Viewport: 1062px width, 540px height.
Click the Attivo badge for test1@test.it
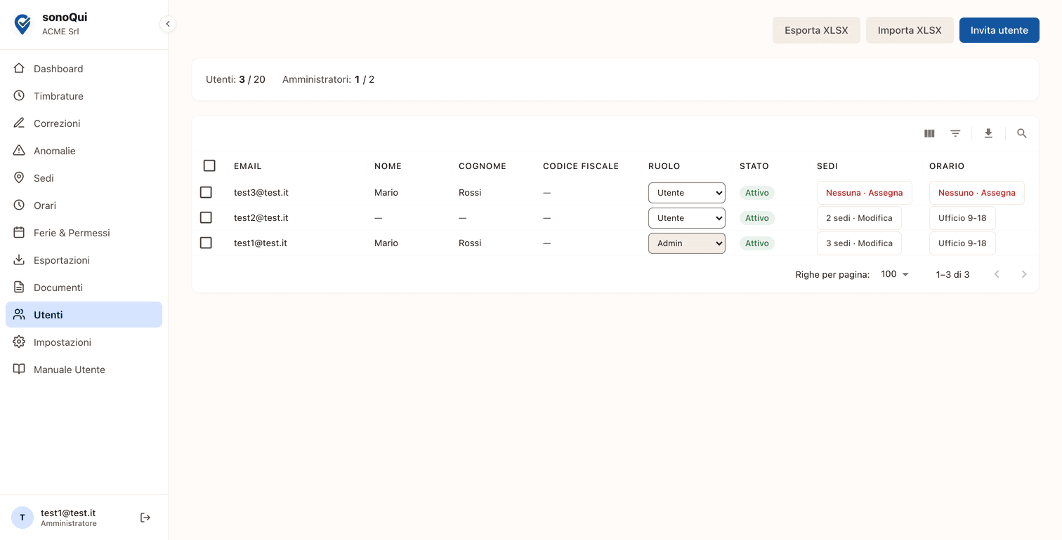tap(757, 243)
